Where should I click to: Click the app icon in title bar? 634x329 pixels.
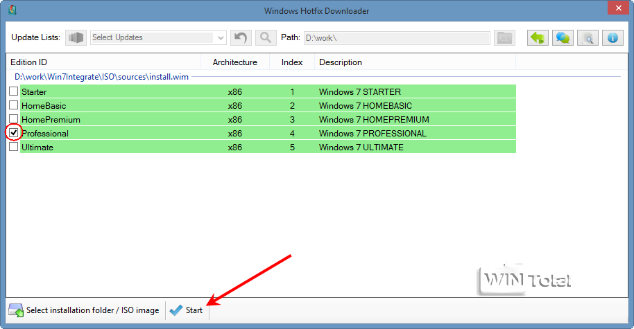12,10
